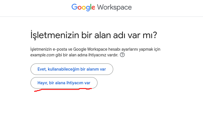This screenshot has height=117, width=203.
Task: Click the italic example.com text
Action: [42, 55]
